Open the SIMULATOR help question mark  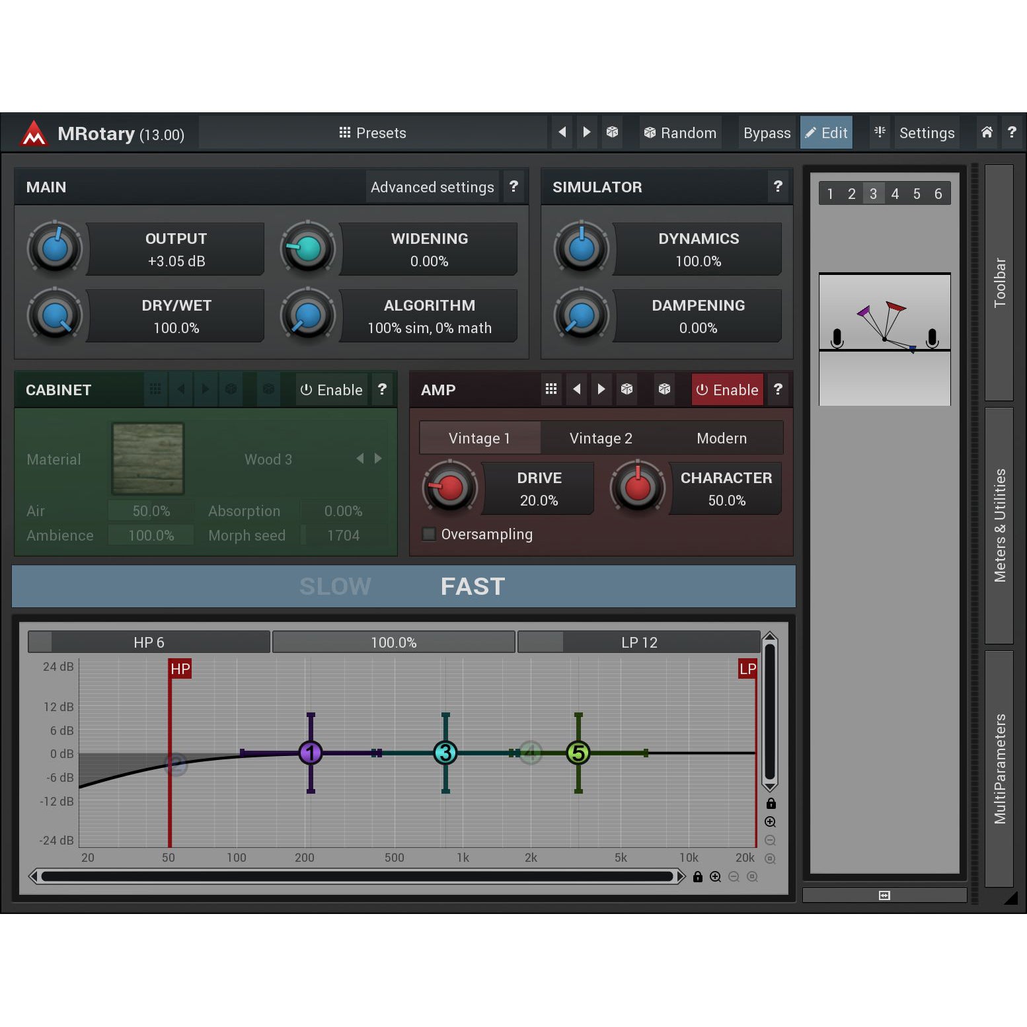[x=778, y=187]
